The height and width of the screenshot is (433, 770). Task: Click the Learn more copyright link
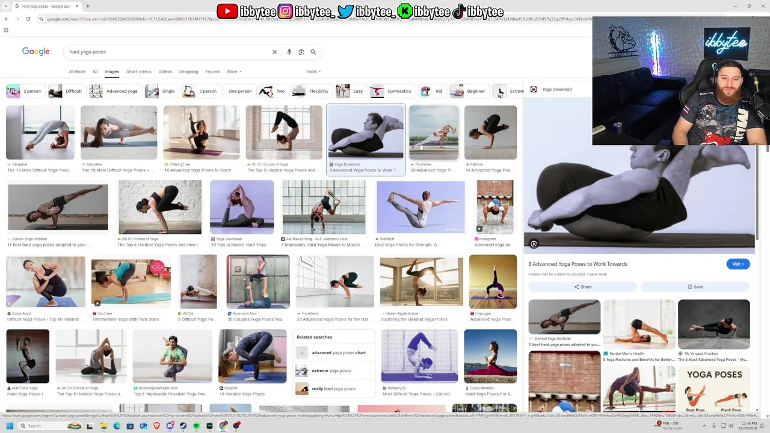coord(597,274)
